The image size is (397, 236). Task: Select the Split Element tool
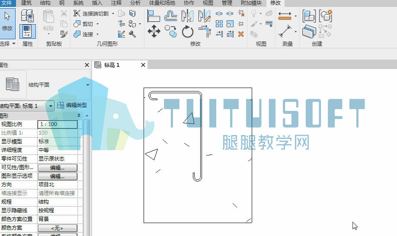coord(219,13)
